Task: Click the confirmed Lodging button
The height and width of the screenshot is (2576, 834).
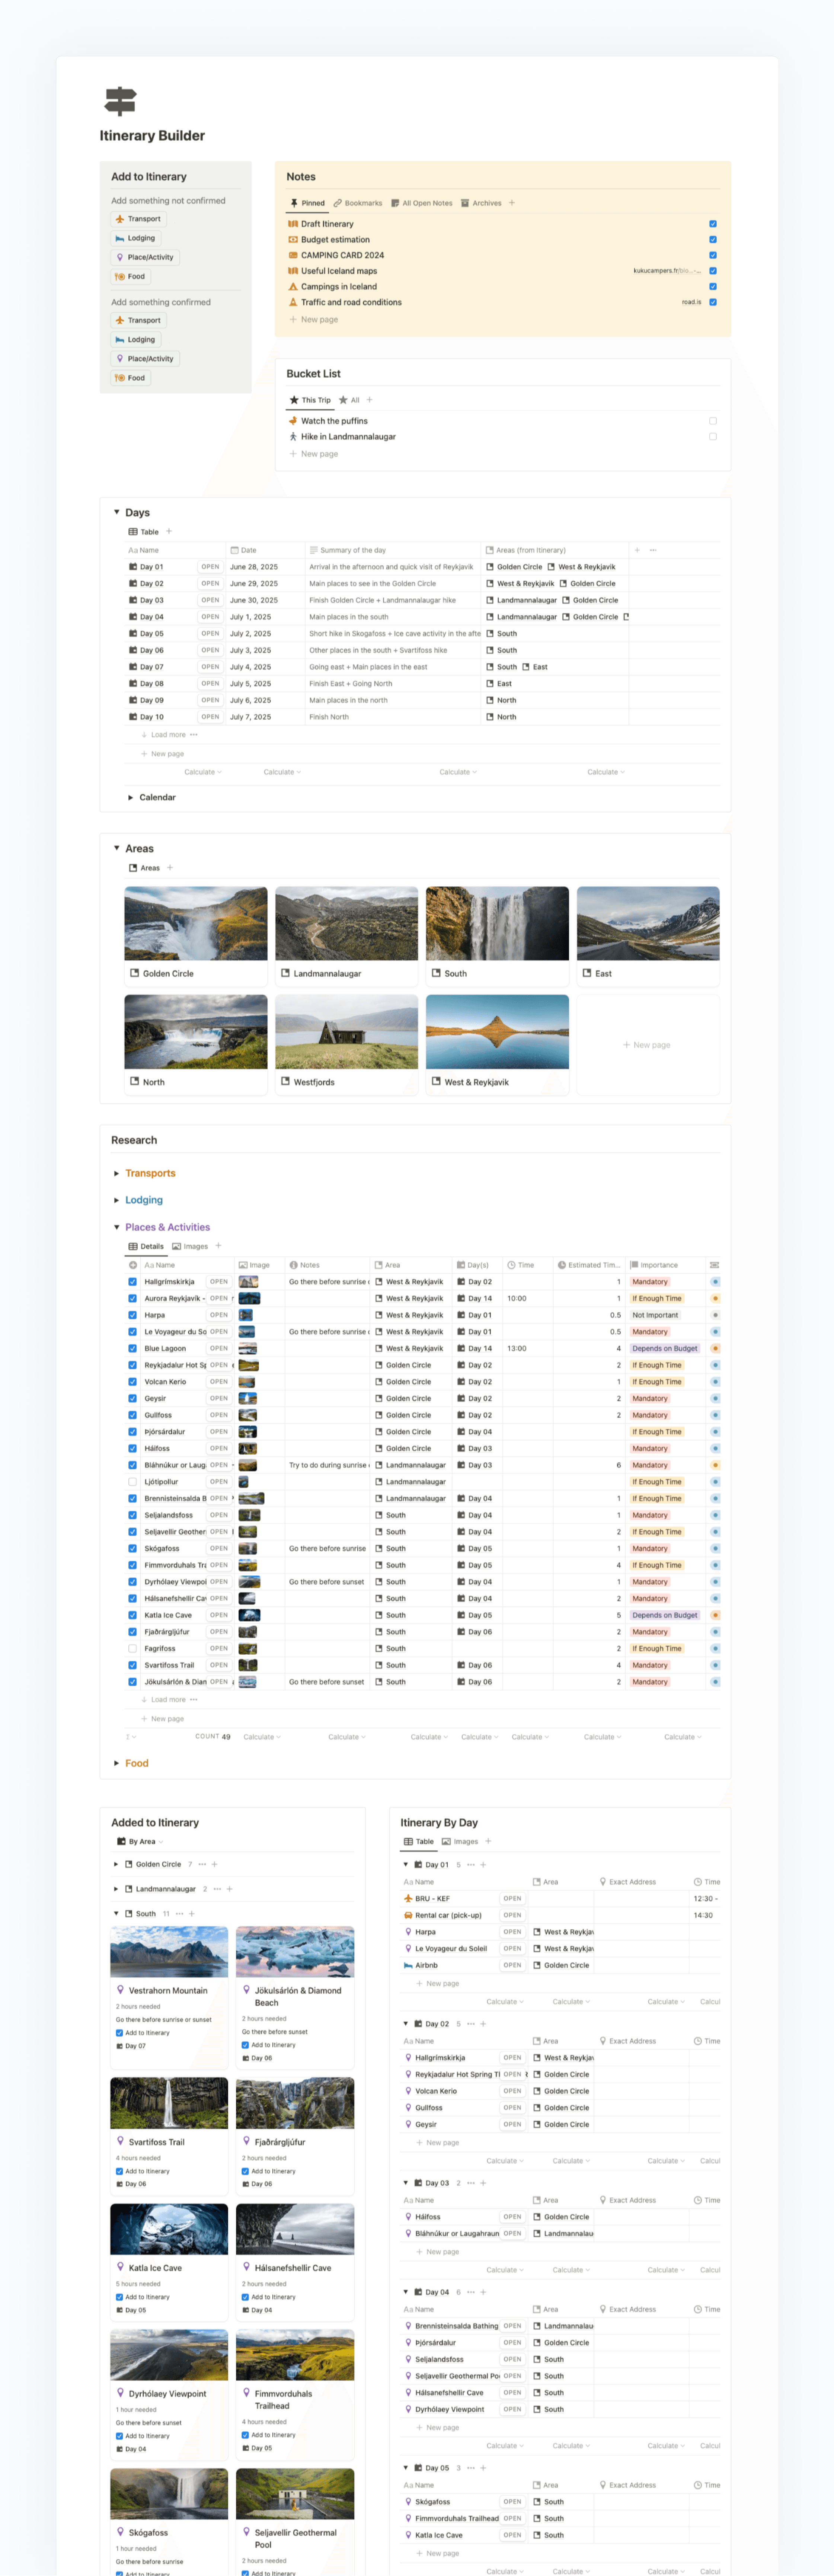Action: click(135, 340)
